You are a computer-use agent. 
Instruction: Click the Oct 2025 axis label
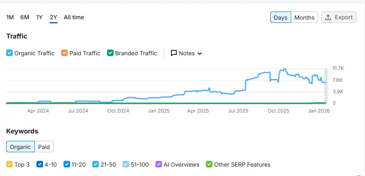tap(278, 111)
